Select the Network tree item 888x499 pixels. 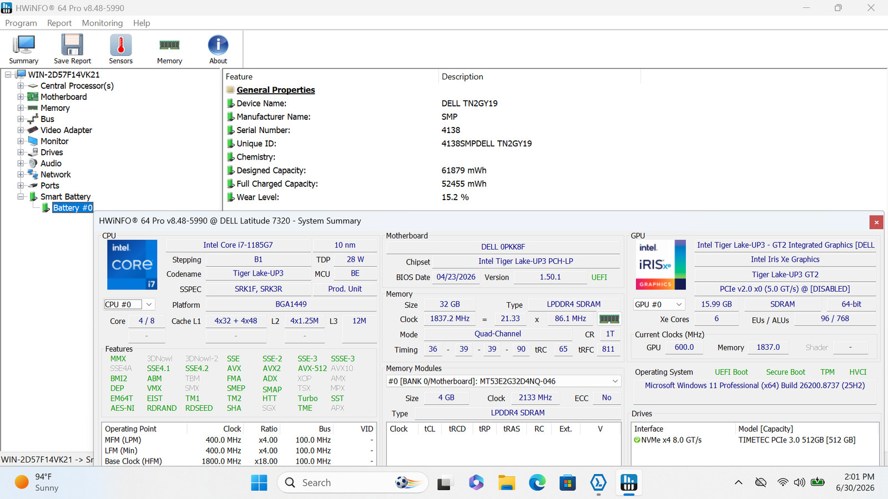tap(56, 175)
